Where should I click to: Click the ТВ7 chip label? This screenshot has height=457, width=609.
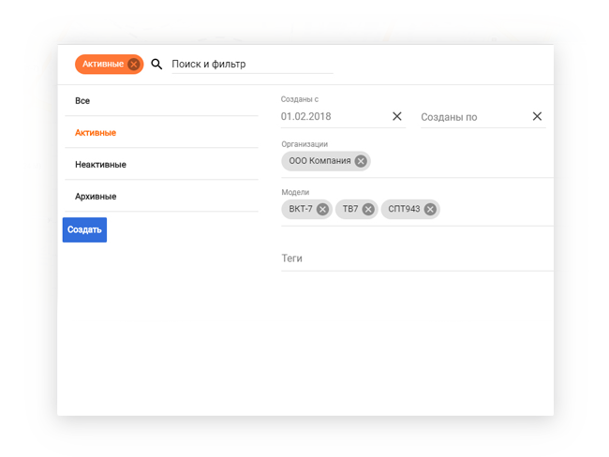pyautogui.click(x=350, y=209)
